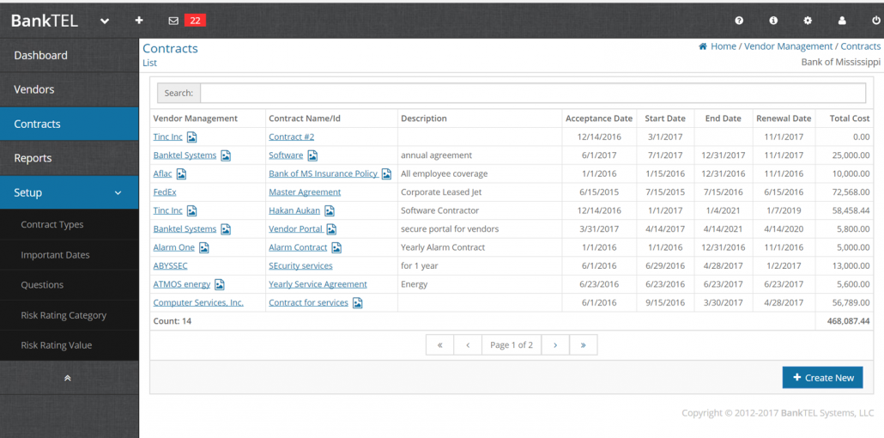Click the red 22 notification badge
The width and height of the screenshot is (884, 438).
(x=195, y=21)
